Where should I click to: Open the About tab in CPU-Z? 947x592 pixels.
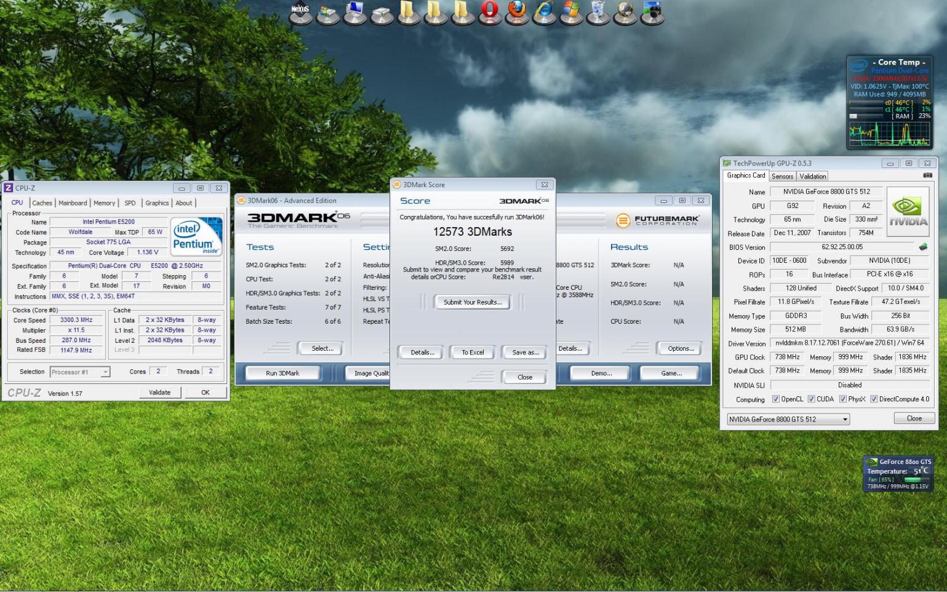(x=184, y=203)
